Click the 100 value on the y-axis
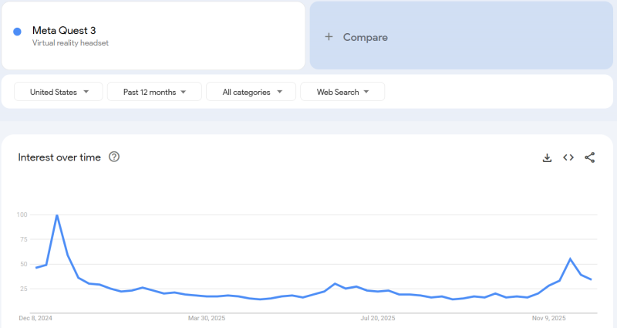Screen dimensions: 617x328 click(x=22, y=215)
